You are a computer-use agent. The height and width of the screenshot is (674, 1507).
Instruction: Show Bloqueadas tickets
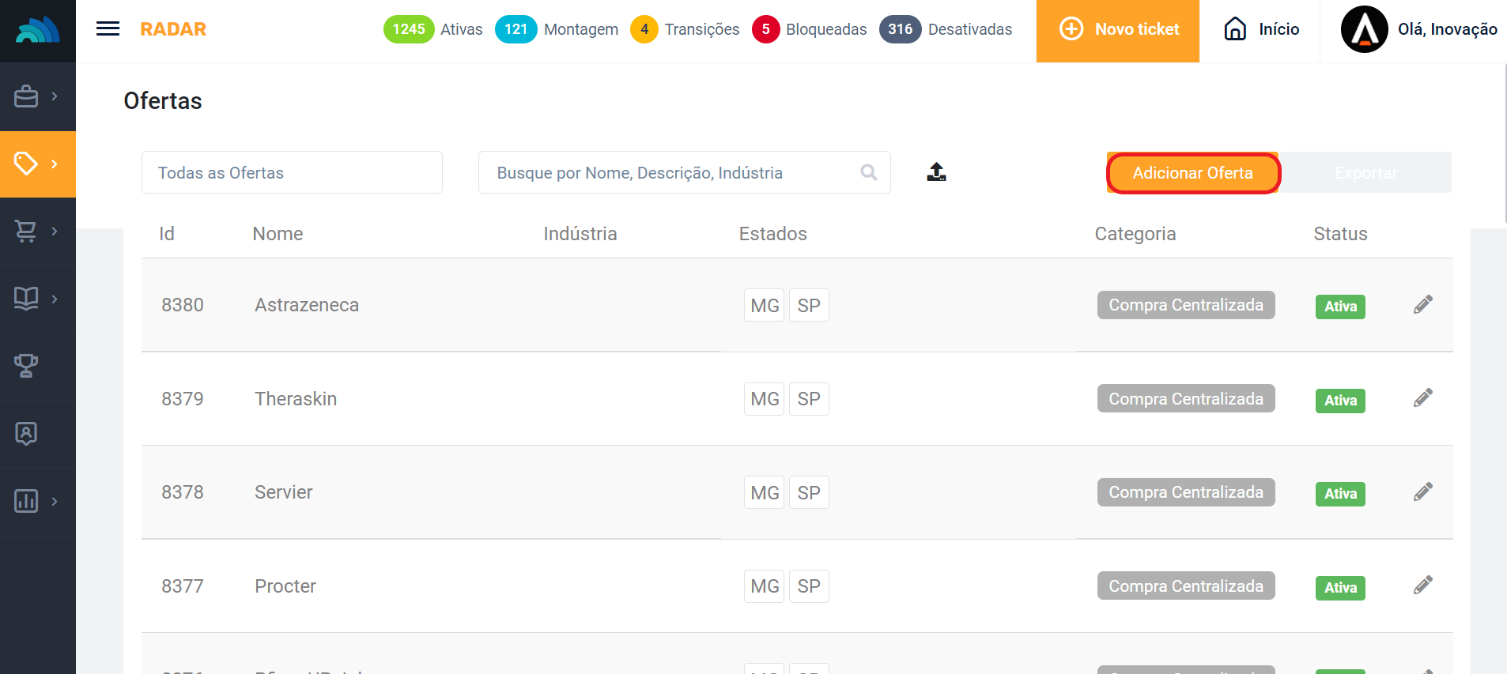click(x=809, y=29)
